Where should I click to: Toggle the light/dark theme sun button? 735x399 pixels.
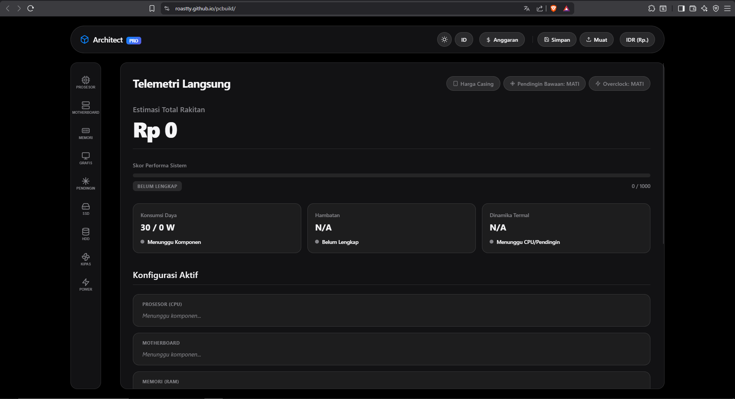coord(444,39)
